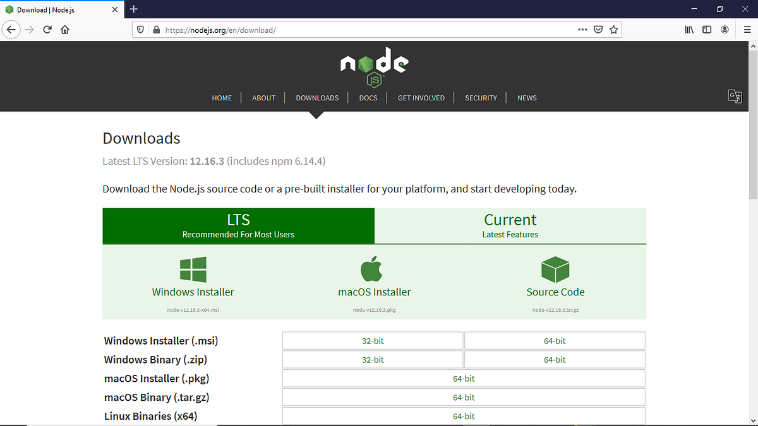The height and width of the screenshot is (426, 758).
Task: Click the Source Code cube icon
Action: point(555,268)
